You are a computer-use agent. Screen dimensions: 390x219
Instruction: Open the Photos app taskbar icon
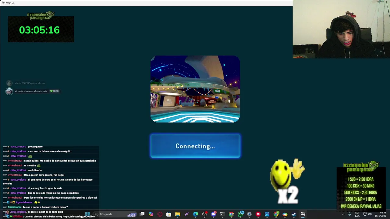267,214
